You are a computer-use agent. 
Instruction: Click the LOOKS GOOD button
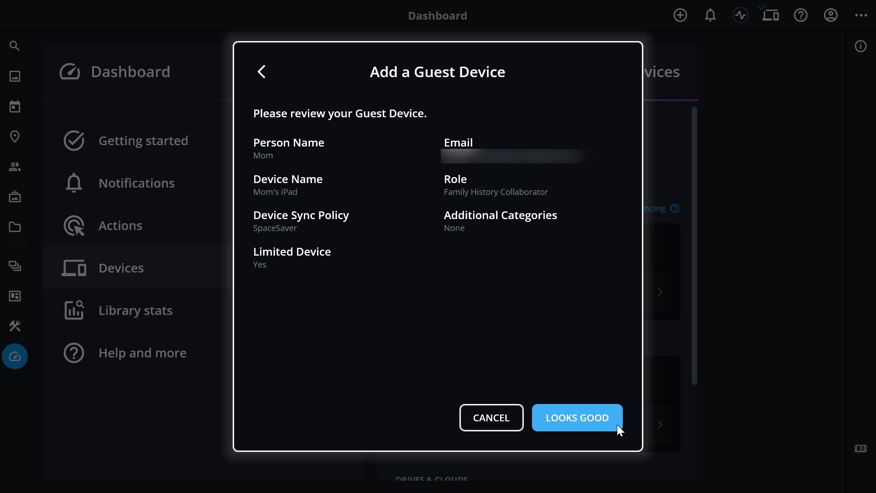[577, 418]
